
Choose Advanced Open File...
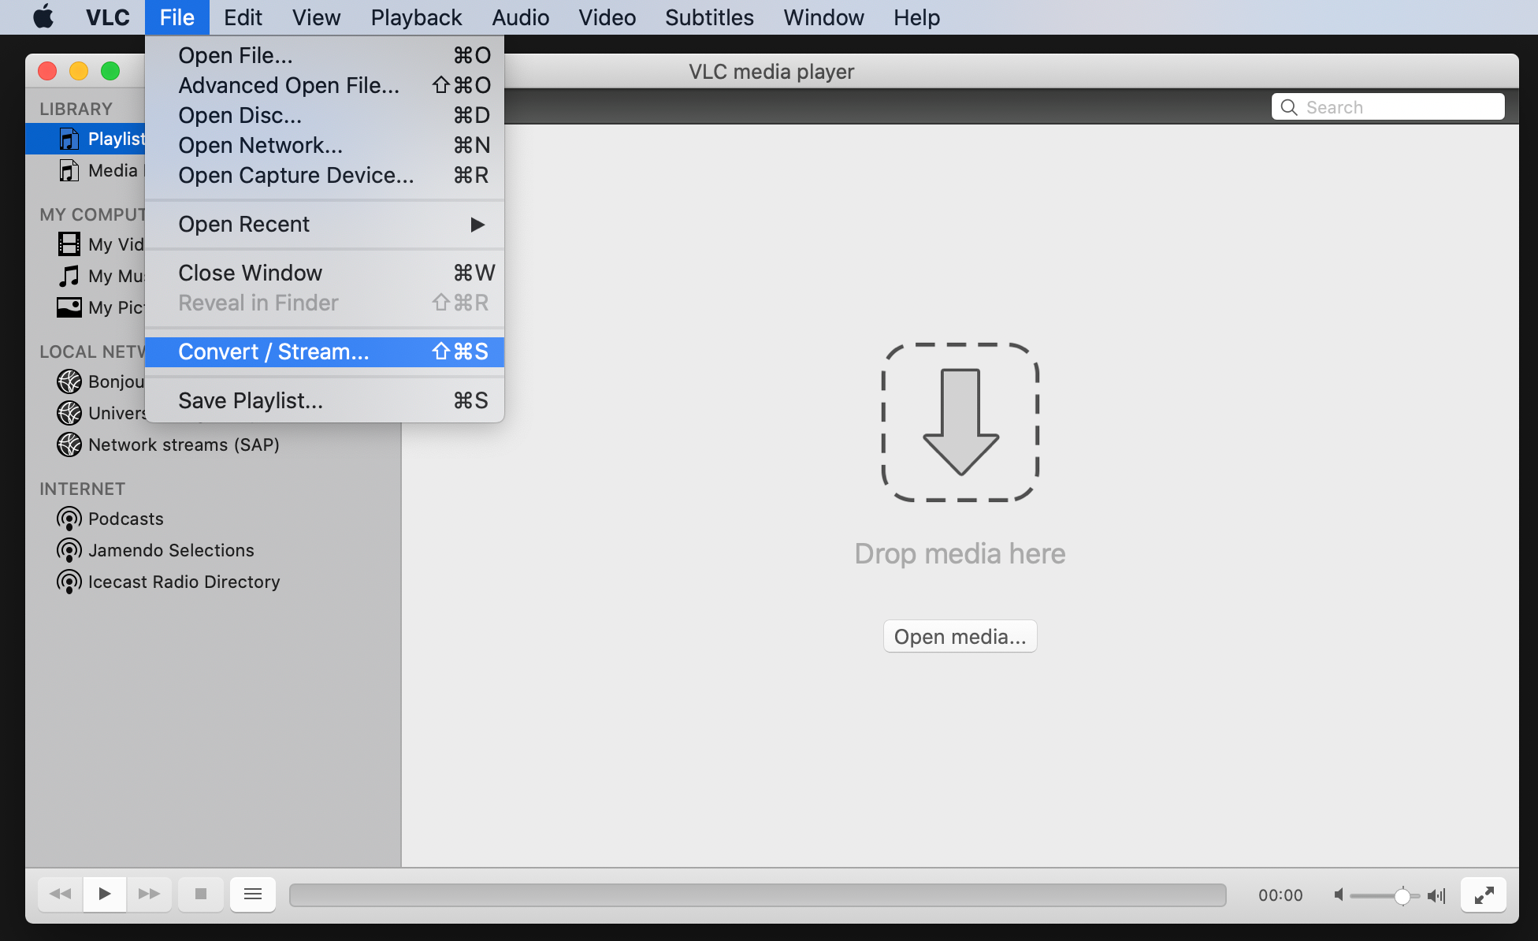[x=325, y=85]
